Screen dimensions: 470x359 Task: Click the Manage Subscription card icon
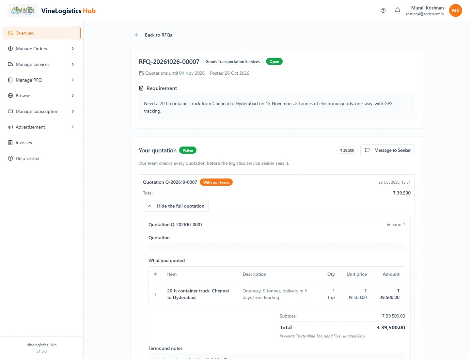[10, 111]
